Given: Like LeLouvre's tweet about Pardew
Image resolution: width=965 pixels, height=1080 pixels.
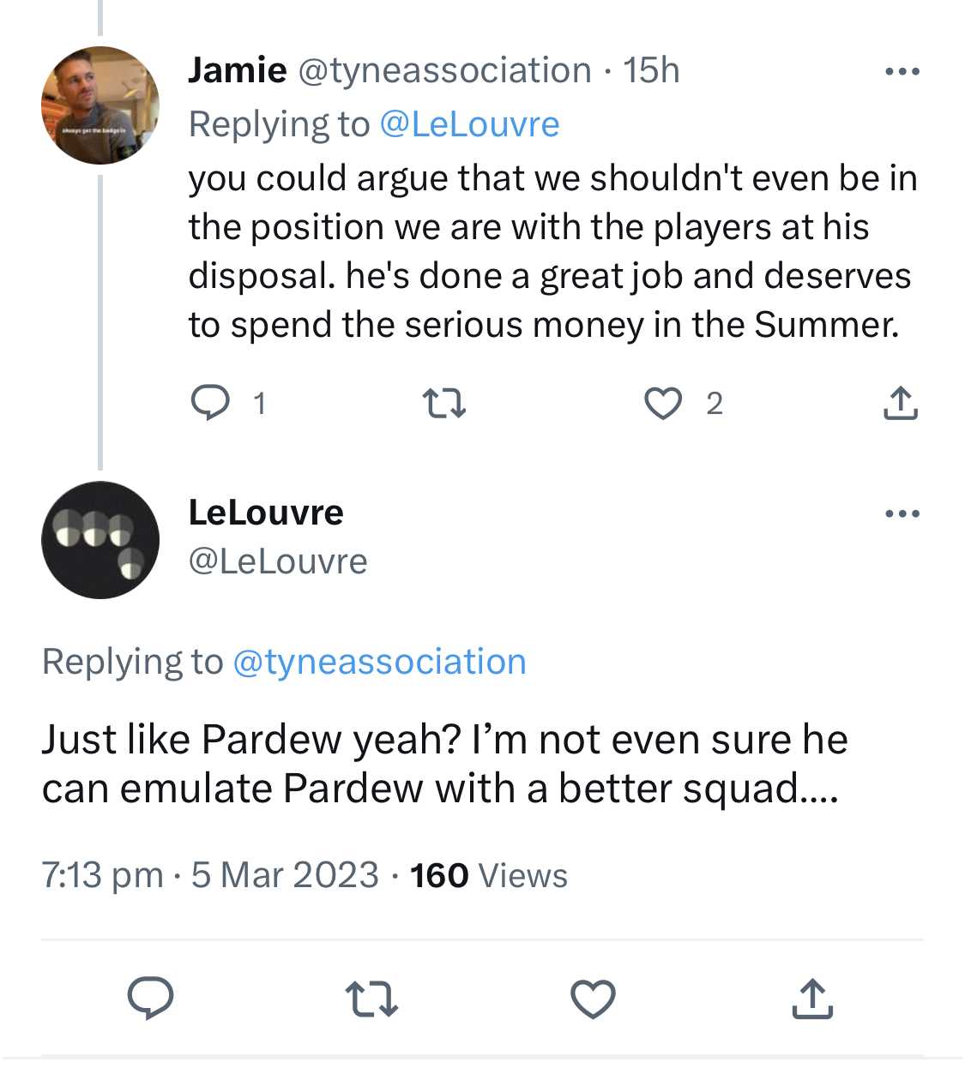Looking at the screenshot, I should [x=593, y=999].
